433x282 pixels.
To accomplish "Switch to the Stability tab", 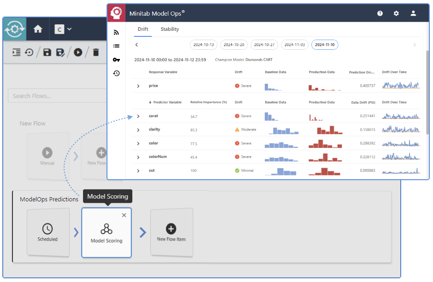I will coord(170,29).
